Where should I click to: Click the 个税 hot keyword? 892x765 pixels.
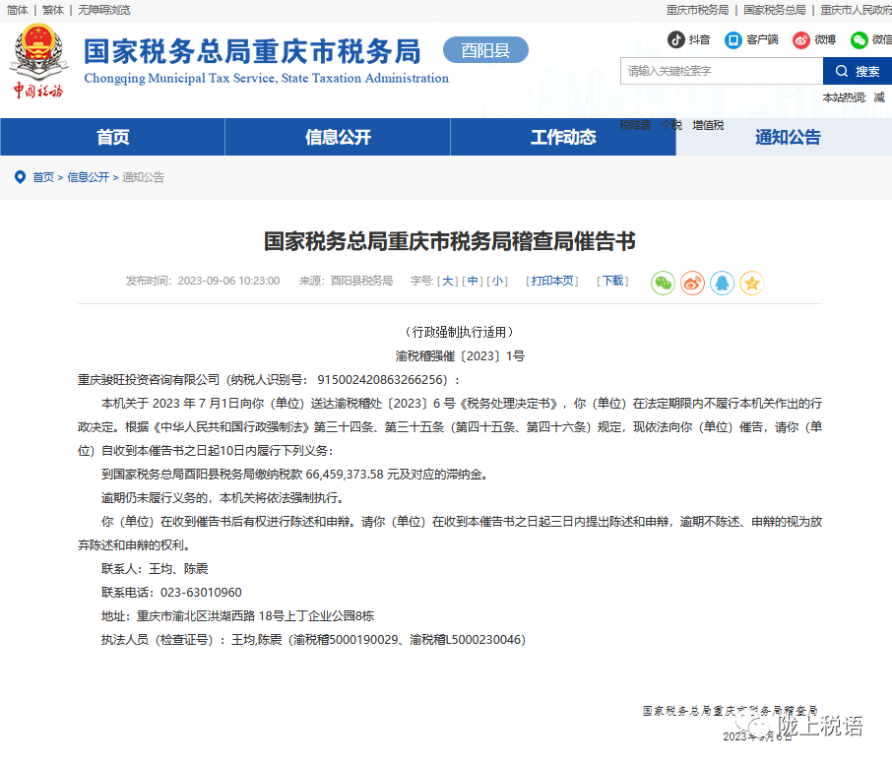coord(671,125)
